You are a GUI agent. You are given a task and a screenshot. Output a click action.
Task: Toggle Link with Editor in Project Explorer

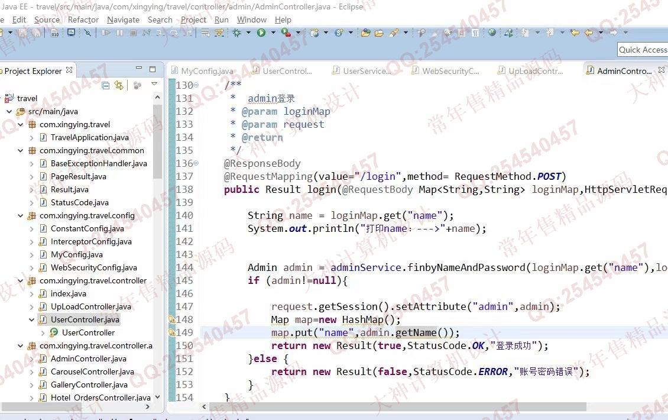119,86
